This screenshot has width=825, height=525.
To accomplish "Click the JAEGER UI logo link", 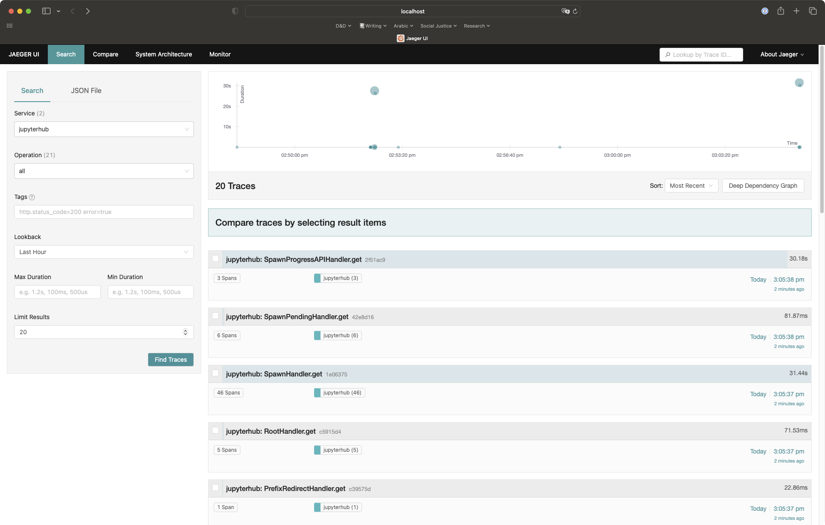I will point(24,54).
